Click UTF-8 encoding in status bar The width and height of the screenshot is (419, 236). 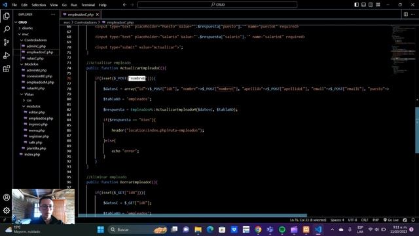click(352, 220)
